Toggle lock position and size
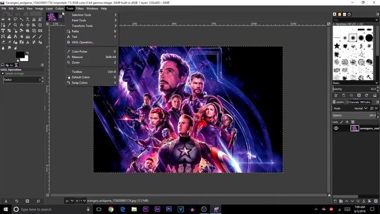The height and width of the screenshot is (214, 380). 347,122
